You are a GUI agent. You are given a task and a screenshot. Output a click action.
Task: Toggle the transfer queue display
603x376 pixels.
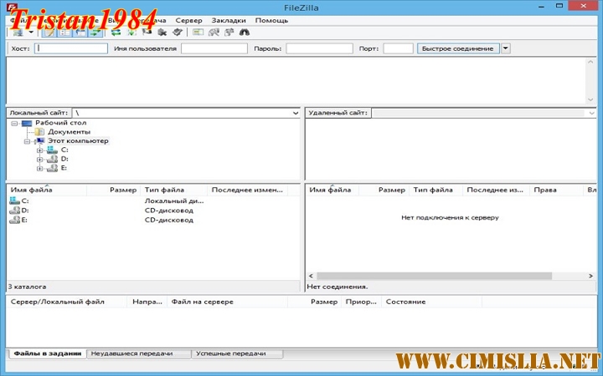95,33
